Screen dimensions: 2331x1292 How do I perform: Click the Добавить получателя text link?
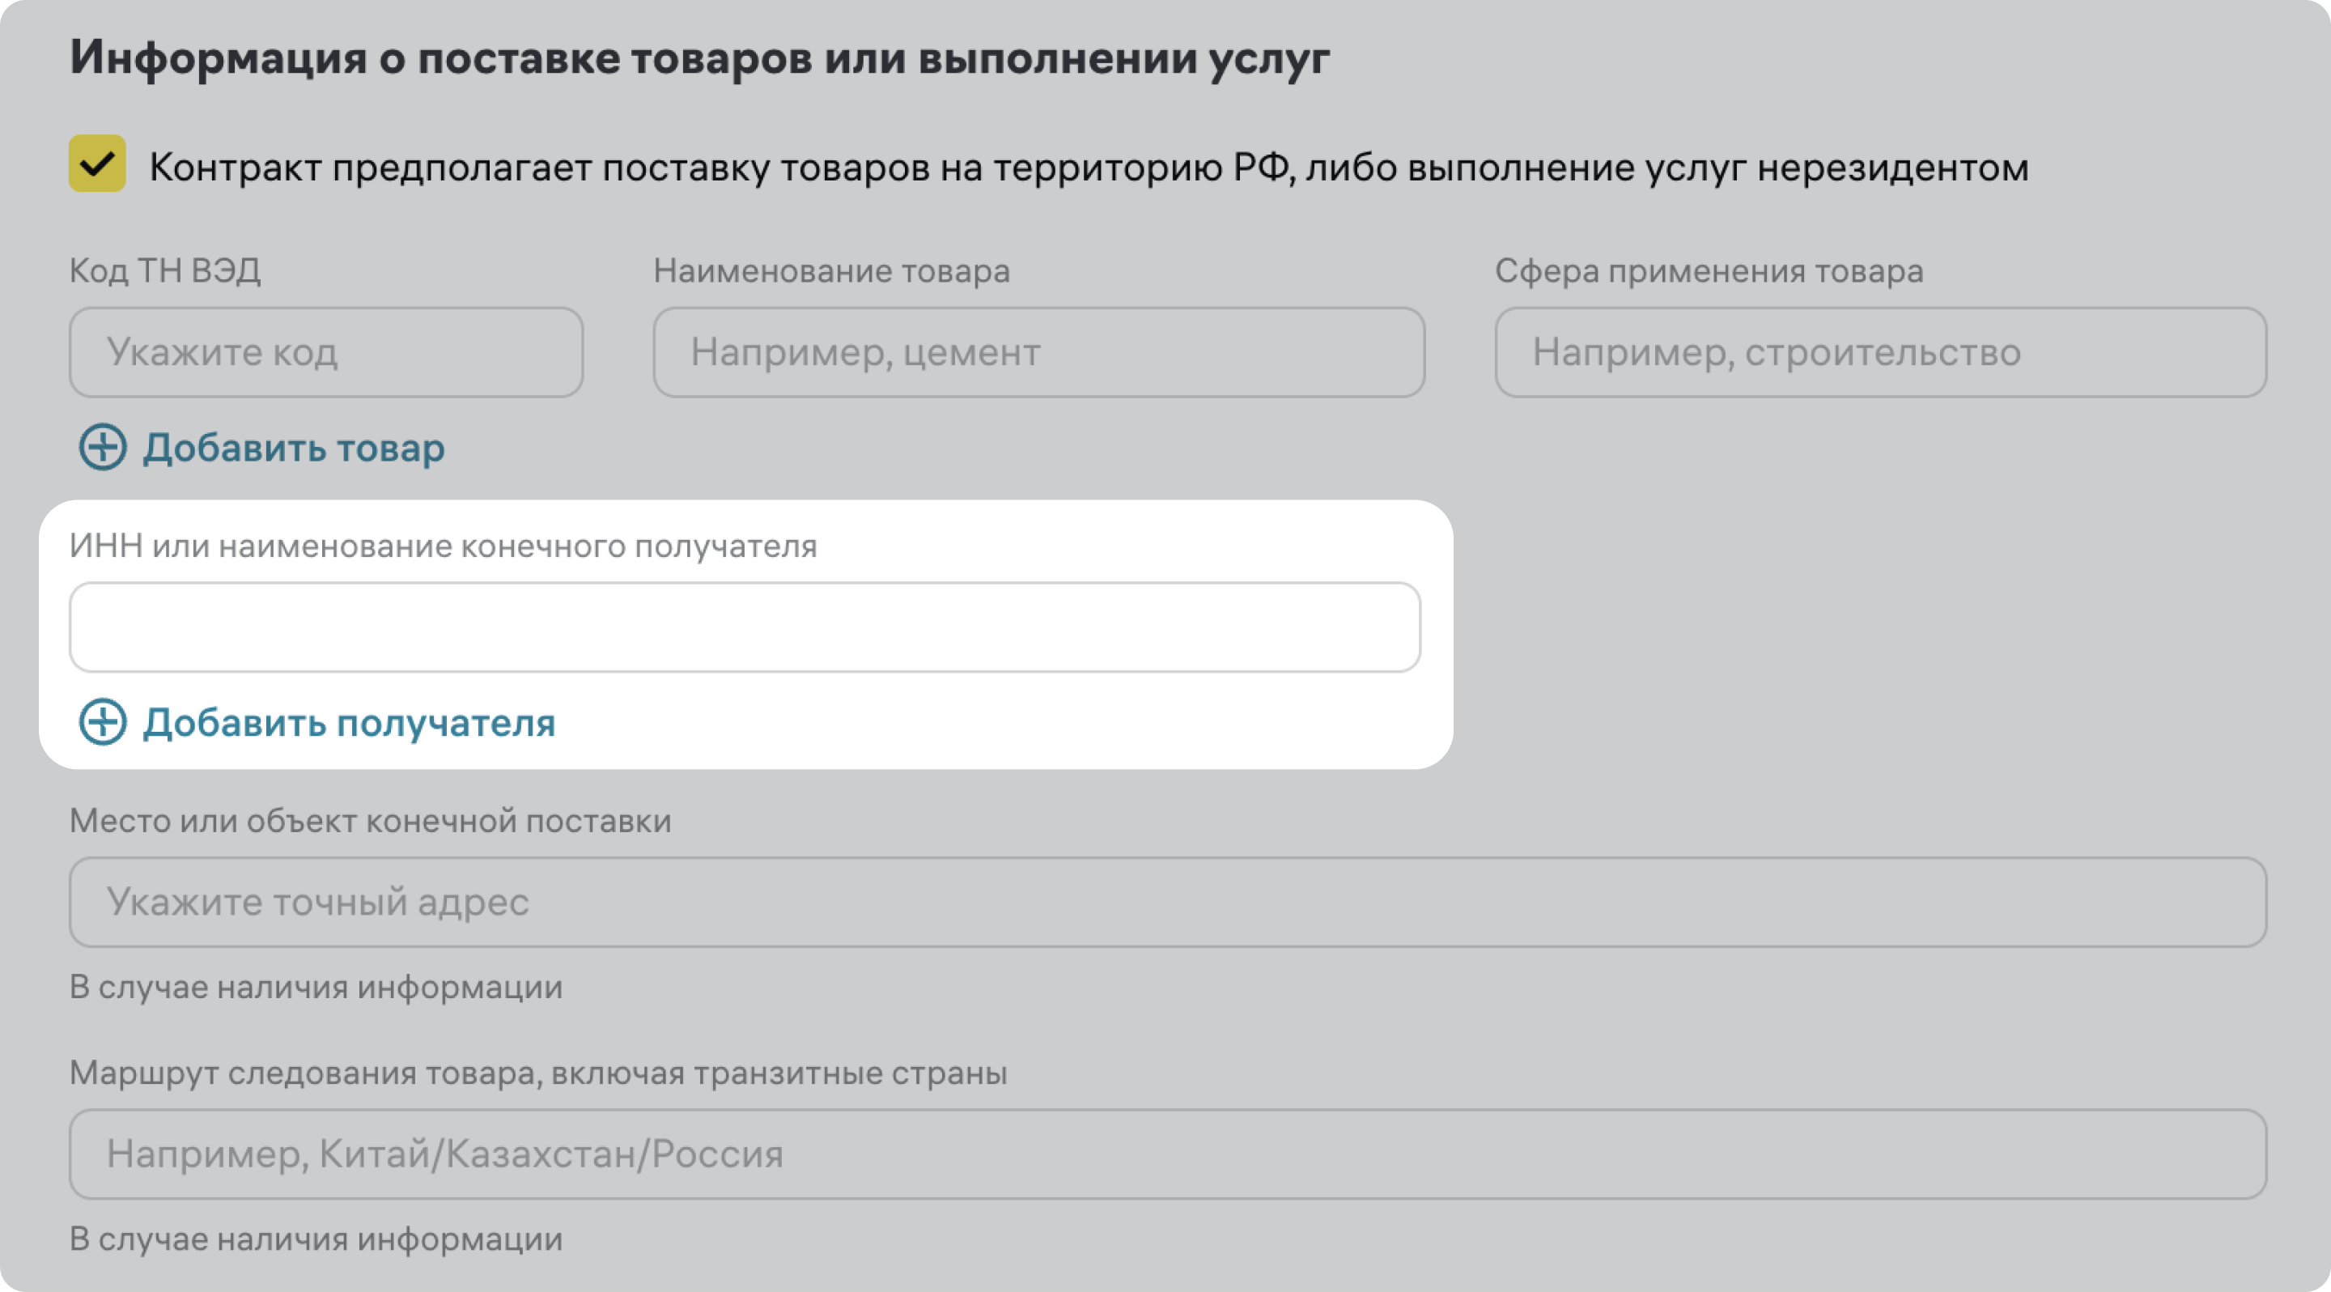point(348,723)
